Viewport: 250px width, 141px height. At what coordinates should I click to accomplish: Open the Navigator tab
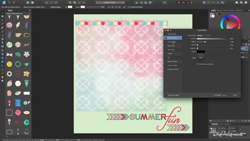227,124
